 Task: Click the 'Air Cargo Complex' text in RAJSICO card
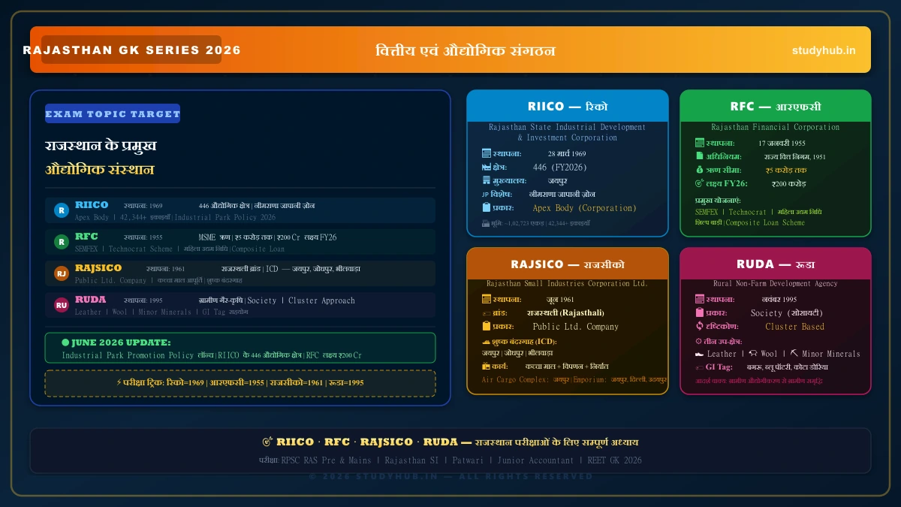[515, 380]
